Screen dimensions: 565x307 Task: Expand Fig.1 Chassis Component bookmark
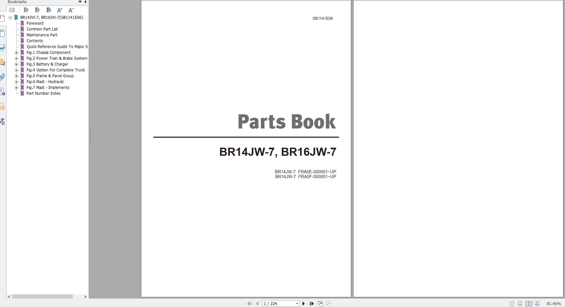pos(17,52)
